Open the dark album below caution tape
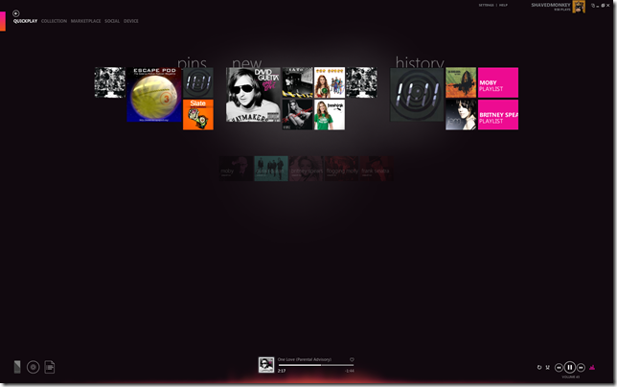The image size is (617, 387). coord(297,114)
